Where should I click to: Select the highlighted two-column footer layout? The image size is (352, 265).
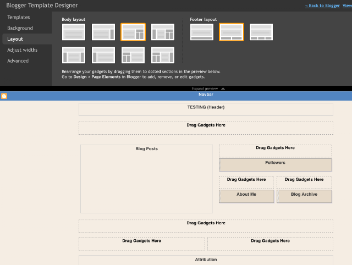[232, 32]
